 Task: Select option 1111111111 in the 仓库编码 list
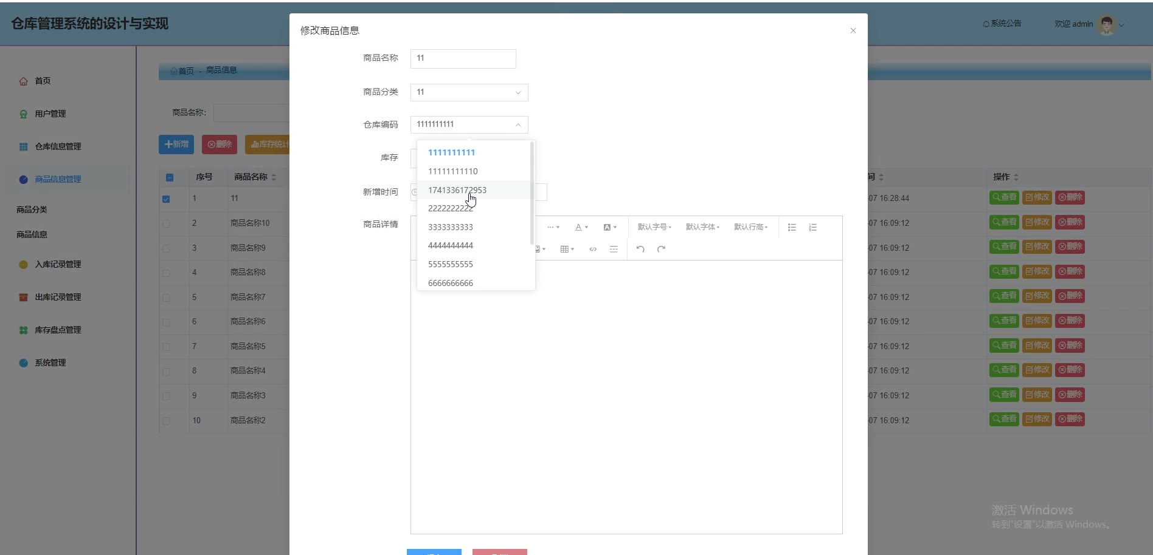coord(474,152)
